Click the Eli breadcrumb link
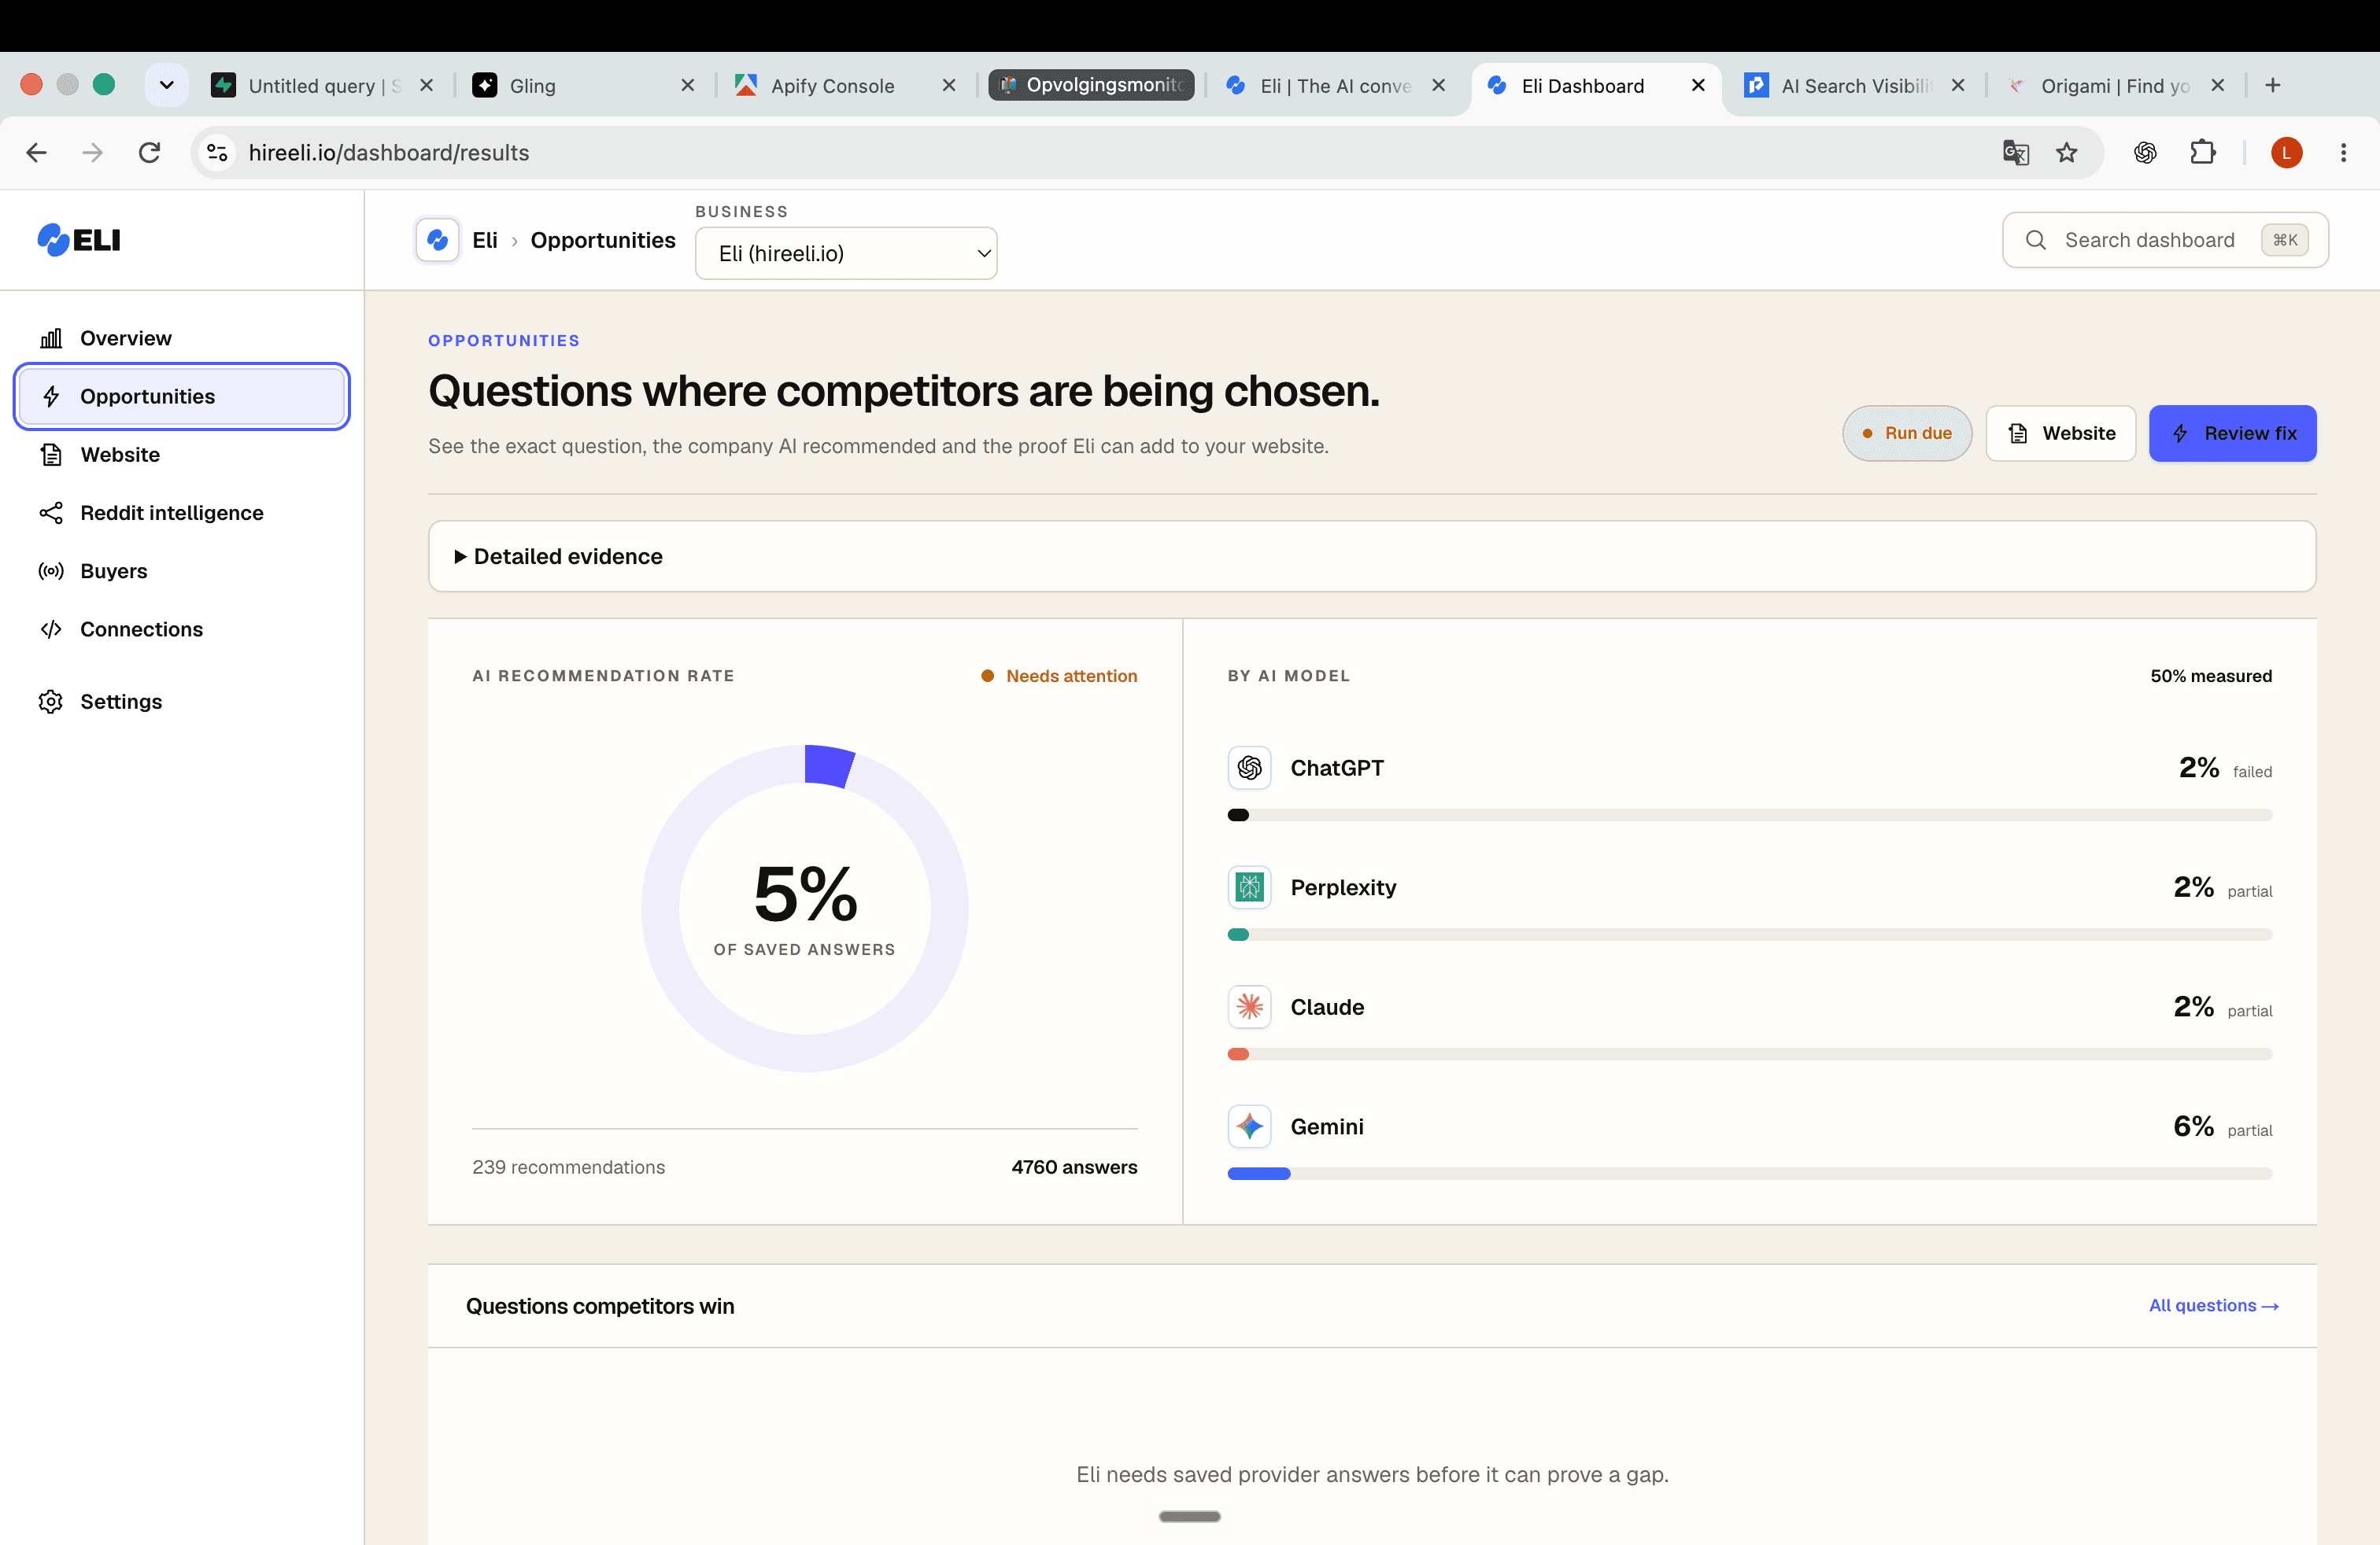The height and width of the screenshot is (1545, 2380). point(484,240)
